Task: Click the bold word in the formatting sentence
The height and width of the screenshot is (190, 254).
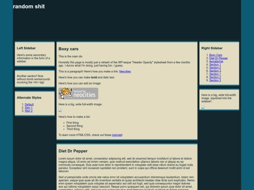Action: click(x=94, y=77)
